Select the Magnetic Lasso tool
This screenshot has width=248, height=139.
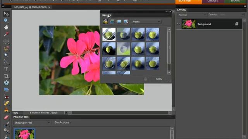6,48
